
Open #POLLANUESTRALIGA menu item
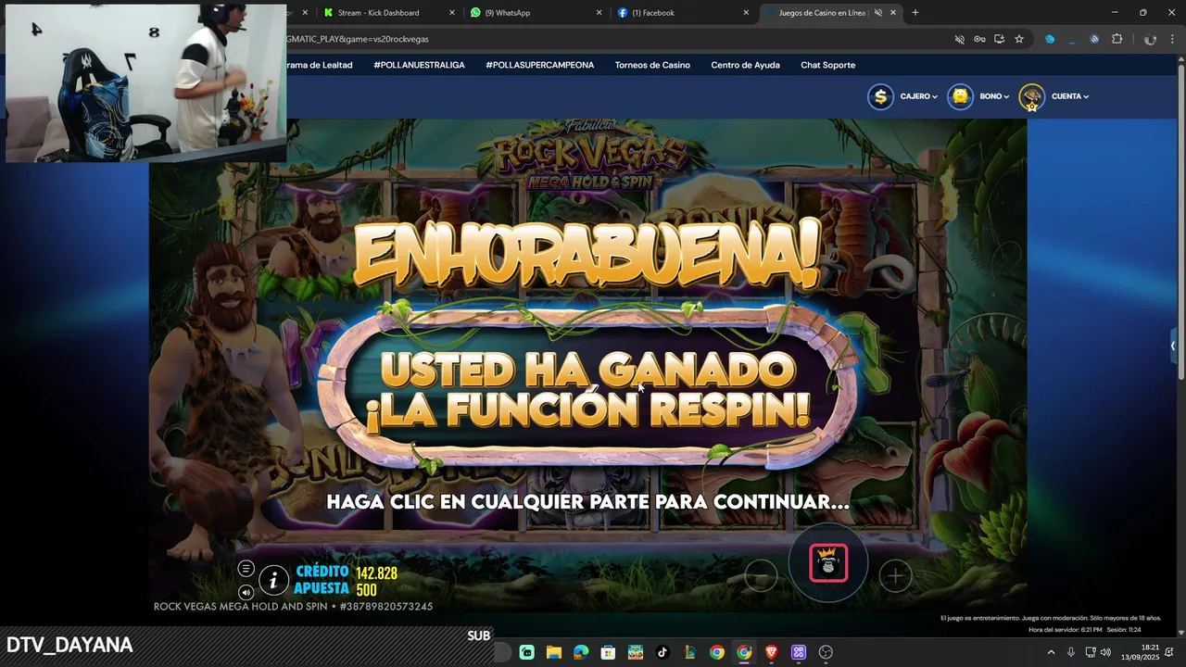tap(419, 65)
